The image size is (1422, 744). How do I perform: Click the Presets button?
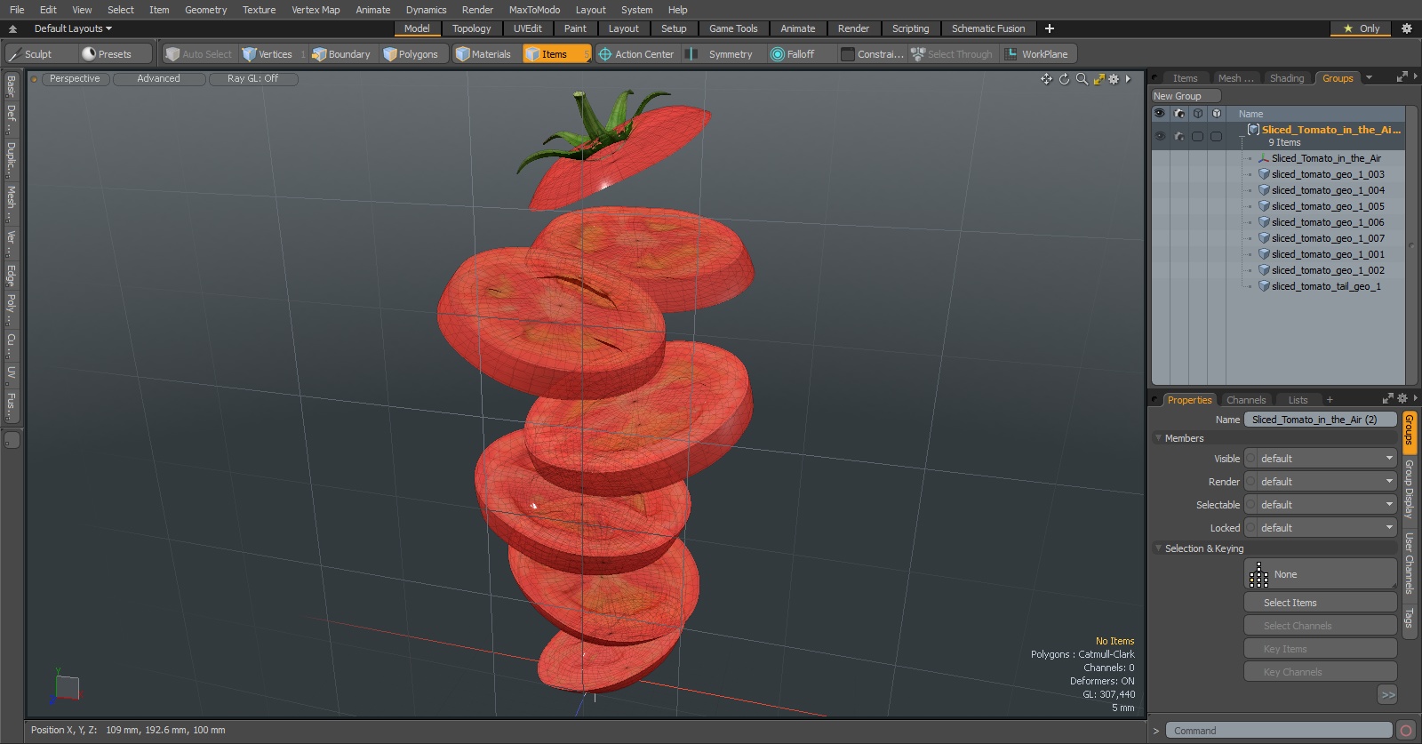114,54
